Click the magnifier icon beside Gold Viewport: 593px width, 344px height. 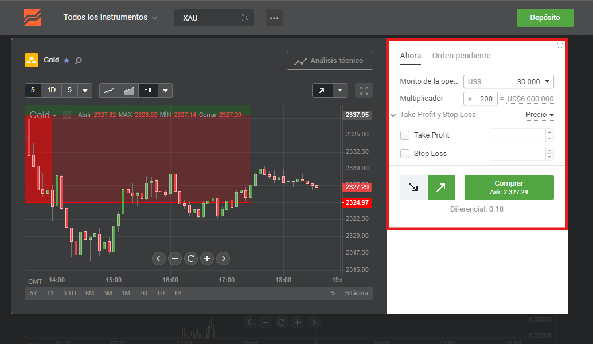coord(79,60)
